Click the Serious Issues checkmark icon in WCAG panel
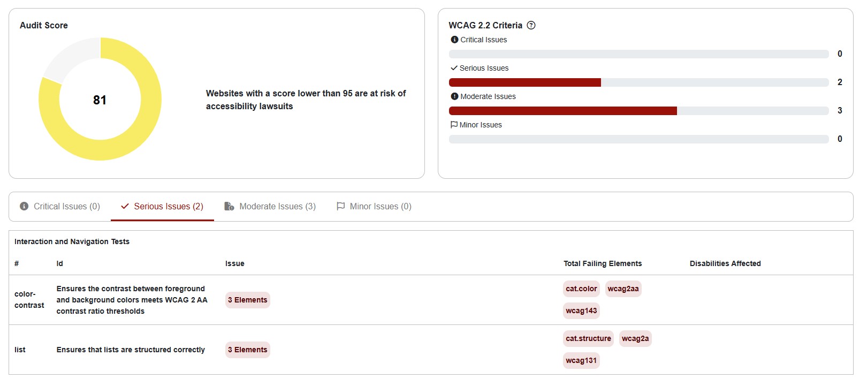The width and height of the screenshot is (867, 386). [x=454, y=68]
